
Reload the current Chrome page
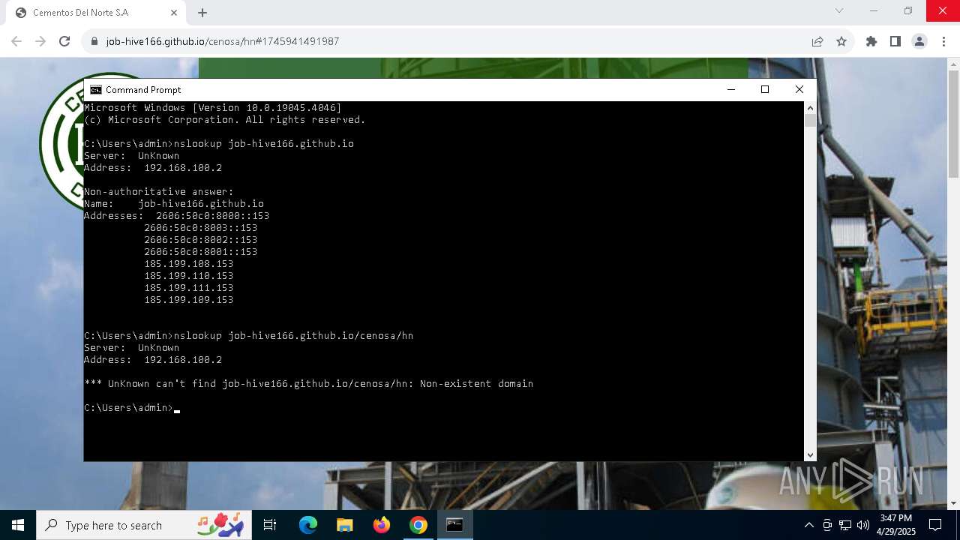click(64, 41)
